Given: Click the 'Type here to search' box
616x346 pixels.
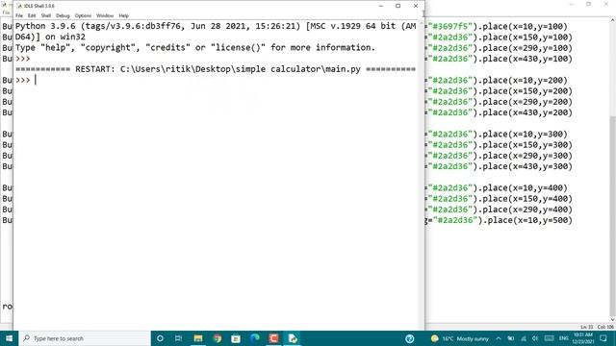Looking at the screenshot, I should pos(84,338).
